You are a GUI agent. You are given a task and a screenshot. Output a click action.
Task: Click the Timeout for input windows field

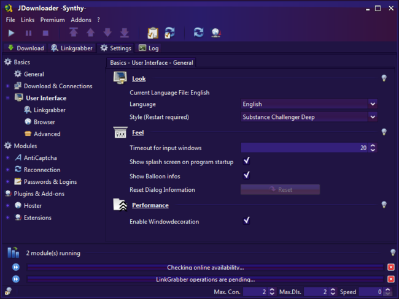click(304, 148)
